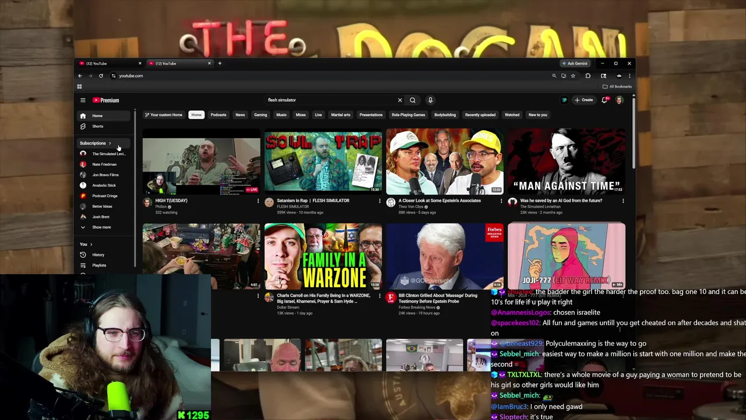Open the account avatar menu
Viewport: 746px width, 420px height.
pyautogui.click(x=620, y=100)
